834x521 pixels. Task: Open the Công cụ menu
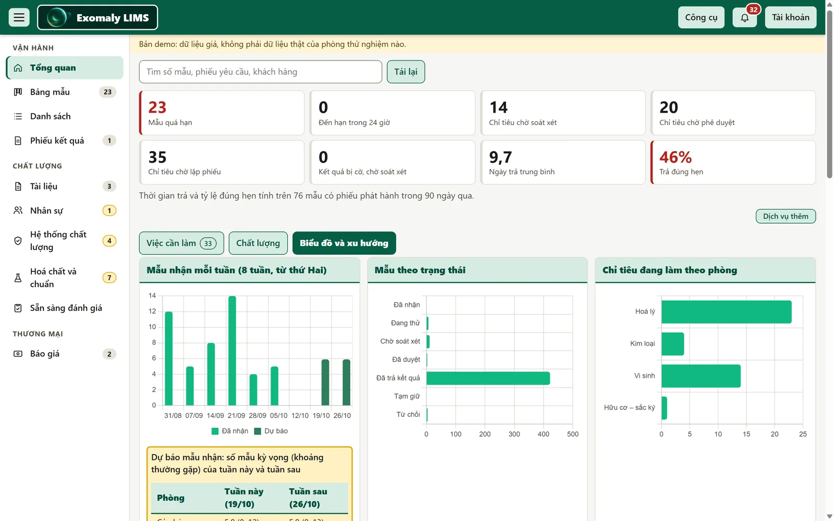coord(701,18)
